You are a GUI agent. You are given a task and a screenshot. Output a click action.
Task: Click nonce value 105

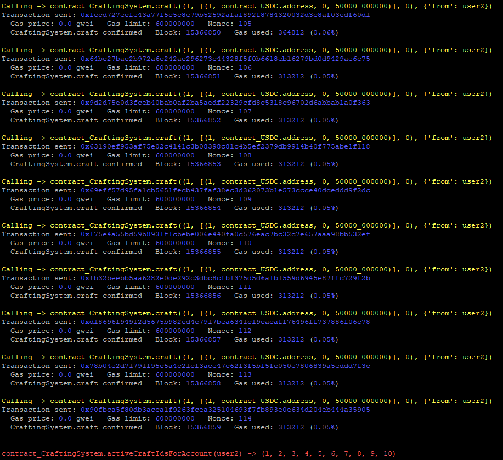tap(245, 24)
